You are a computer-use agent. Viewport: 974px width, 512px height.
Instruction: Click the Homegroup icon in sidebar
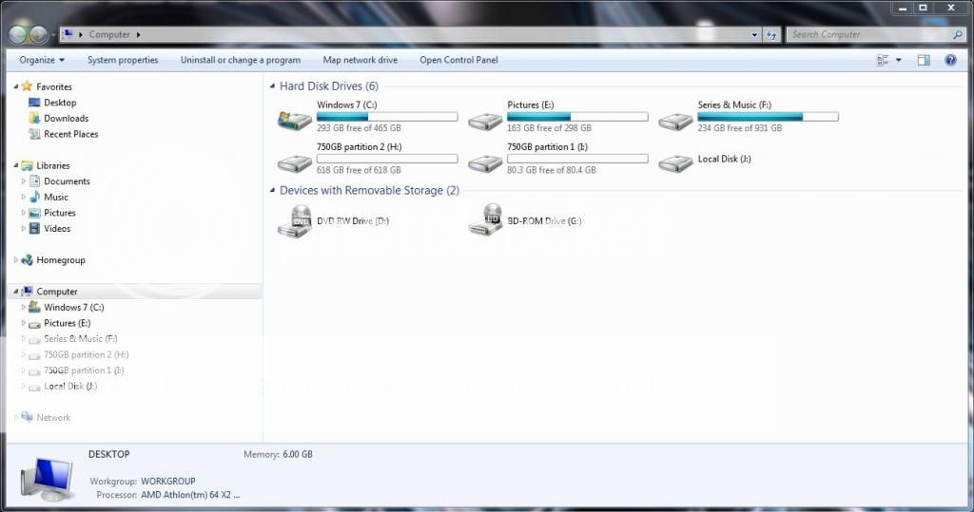27,260
